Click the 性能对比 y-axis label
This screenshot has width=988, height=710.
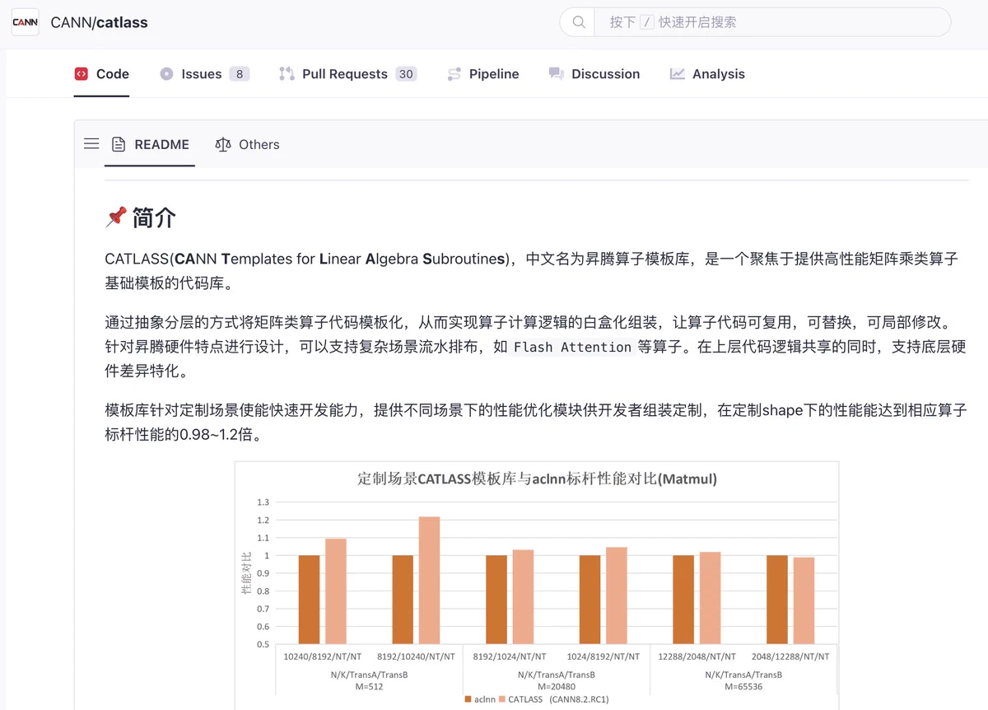point(245,573)
